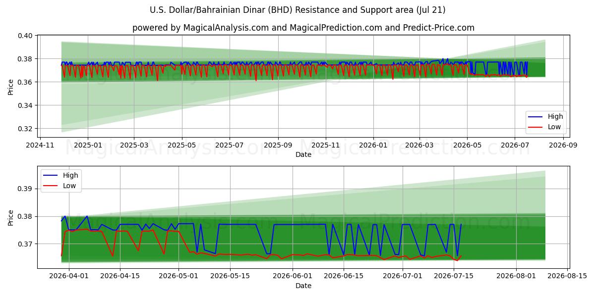Select the 0.37 price tick
The image size is (595, 297).
26,244
